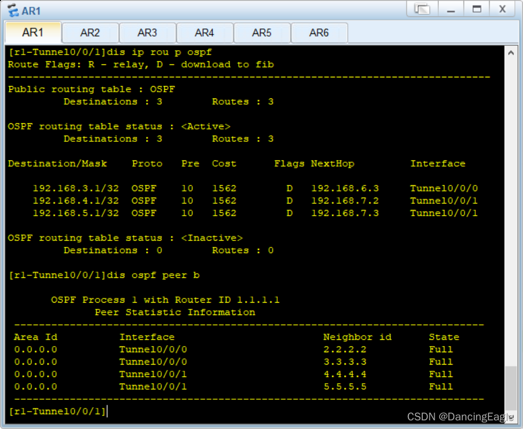The height and width of the screenshot is (429, 523).
Task: Click cost 1562 in the 192.168.4.1 row
Action: (x=224, y=201)
